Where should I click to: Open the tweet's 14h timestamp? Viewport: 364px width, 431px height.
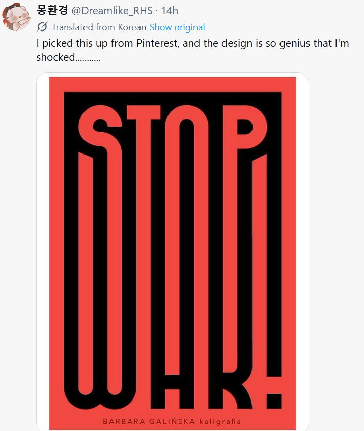tap(170, 11)
